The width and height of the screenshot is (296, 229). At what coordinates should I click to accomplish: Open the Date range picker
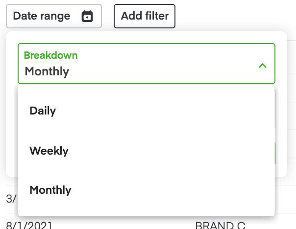(x=53, y=16)
